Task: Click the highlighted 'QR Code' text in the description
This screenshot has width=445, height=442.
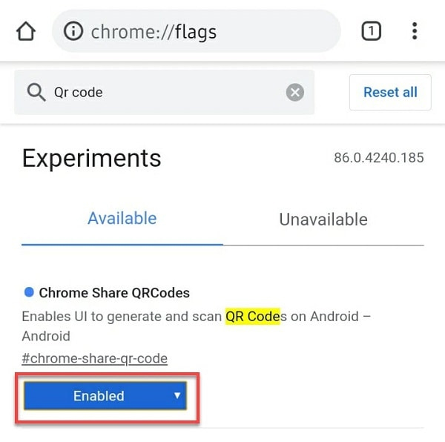Action: coord(253,317)
